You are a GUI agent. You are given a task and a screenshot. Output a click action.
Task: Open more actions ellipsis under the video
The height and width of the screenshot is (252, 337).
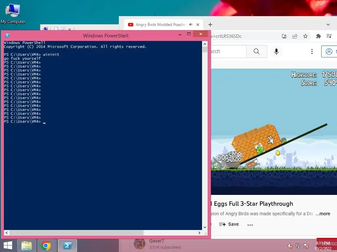(x=250, y=224)
